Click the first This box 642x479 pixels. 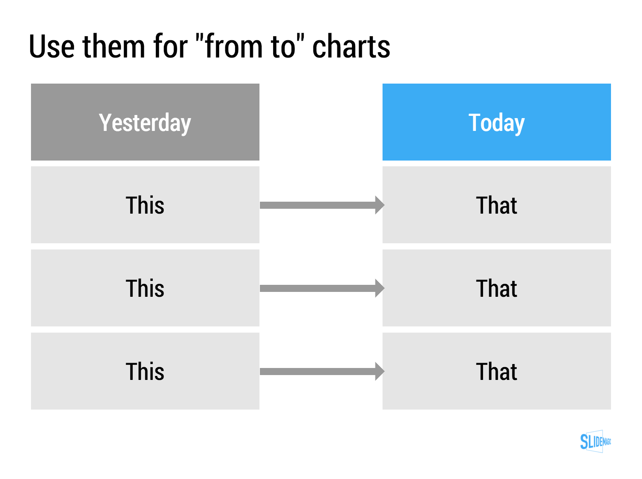pyautogui.click(x=145, y=205)
